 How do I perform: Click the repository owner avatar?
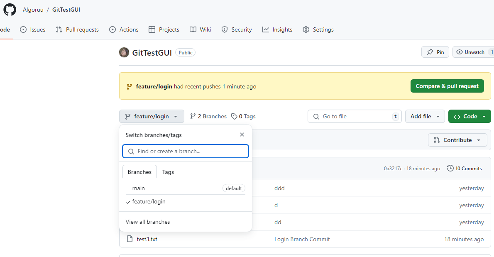tap(124, 52)
